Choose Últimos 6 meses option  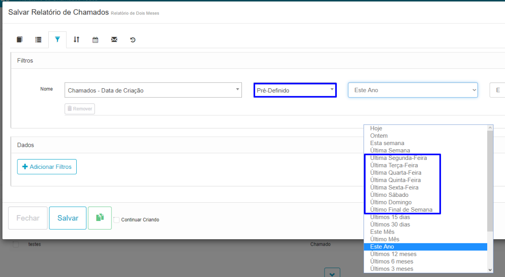point(391,262)
